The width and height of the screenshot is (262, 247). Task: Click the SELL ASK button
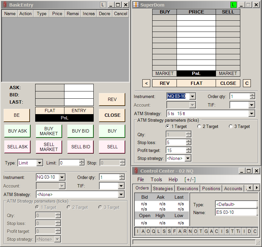(17, 147)
